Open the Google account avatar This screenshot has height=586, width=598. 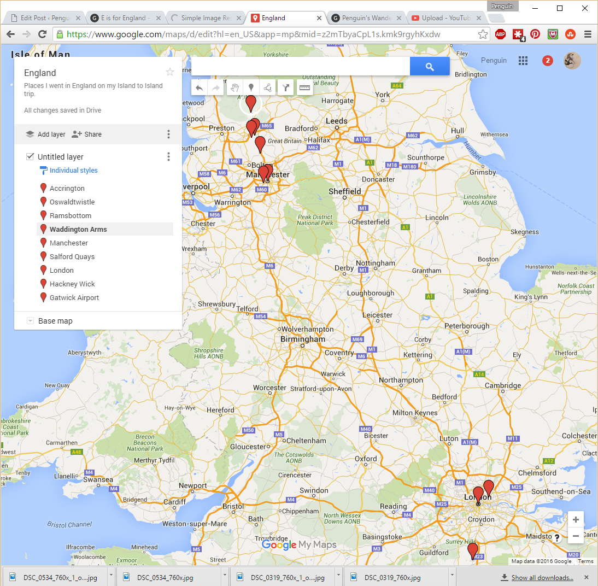(x=572, y=61)
